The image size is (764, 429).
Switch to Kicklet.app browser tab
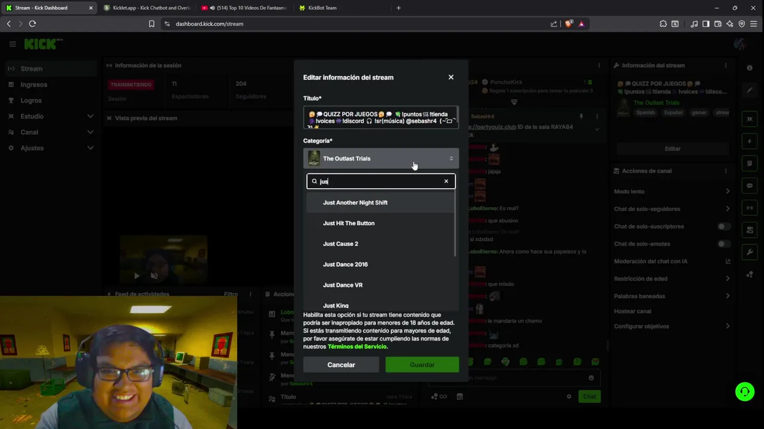click(147, 8)
